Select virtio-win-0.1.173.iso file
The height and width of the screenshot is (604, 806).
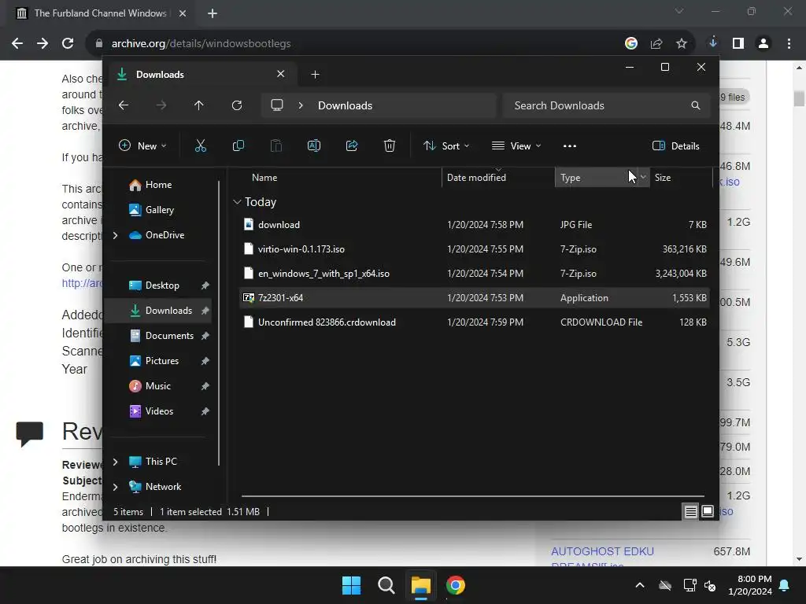(x=475, y=249)
